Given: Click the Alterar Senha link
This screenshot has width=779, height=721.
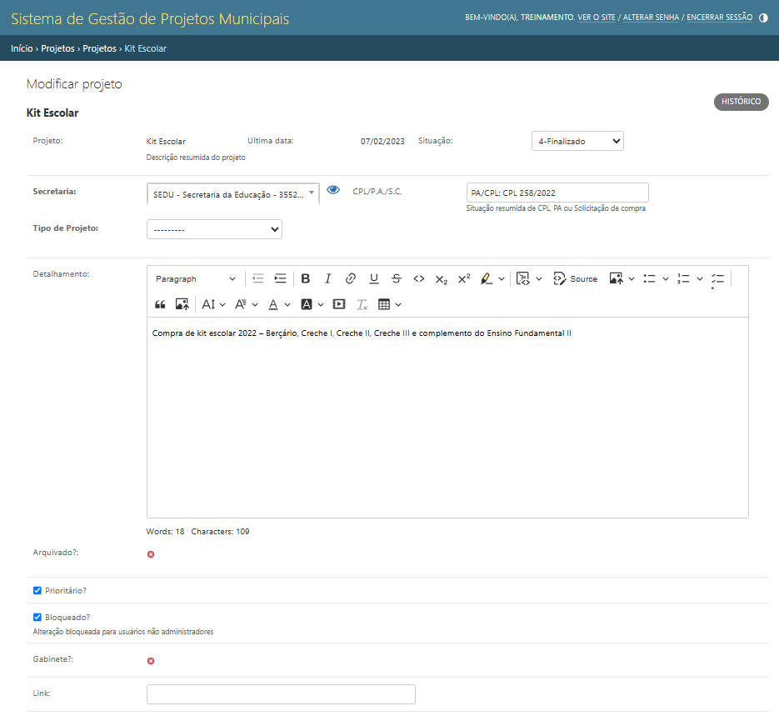Looking at the screenshot, I should click(651, 18).
